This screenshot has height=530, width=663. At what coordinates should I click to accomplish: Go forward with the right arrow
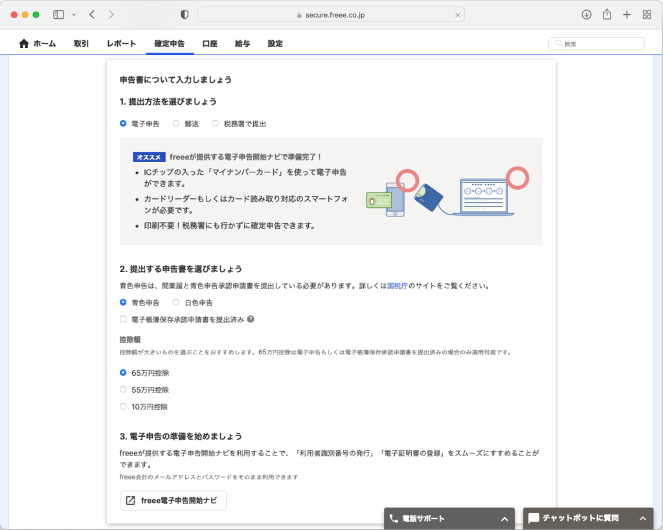[x=111, y=15]
